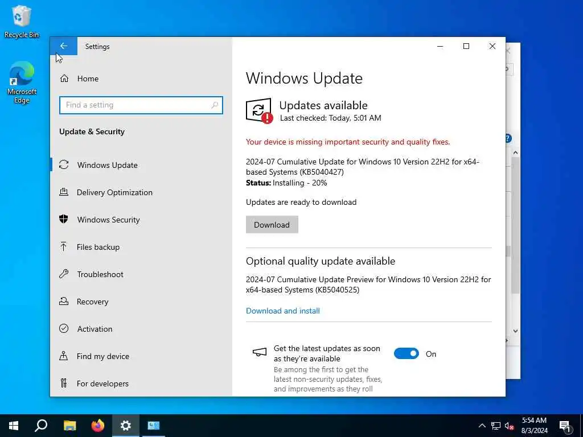The width and height of the screenshot is (583, 437).
Task: Open File Explorer from taskbar
Action: pyautogui.click(x=69, y=426)
